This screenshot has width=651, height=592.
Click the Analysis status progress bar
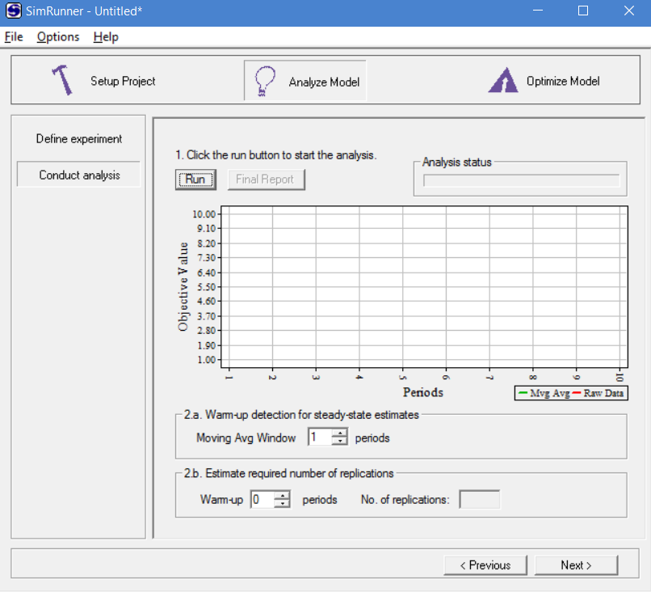[522, 180]
